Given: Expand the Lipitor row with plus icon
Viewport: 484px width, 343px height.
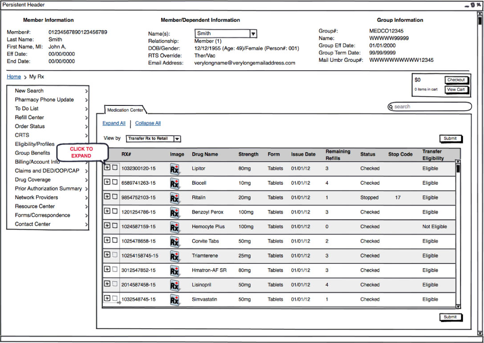Looking at the screenshot, I should [x=107, y=167].
